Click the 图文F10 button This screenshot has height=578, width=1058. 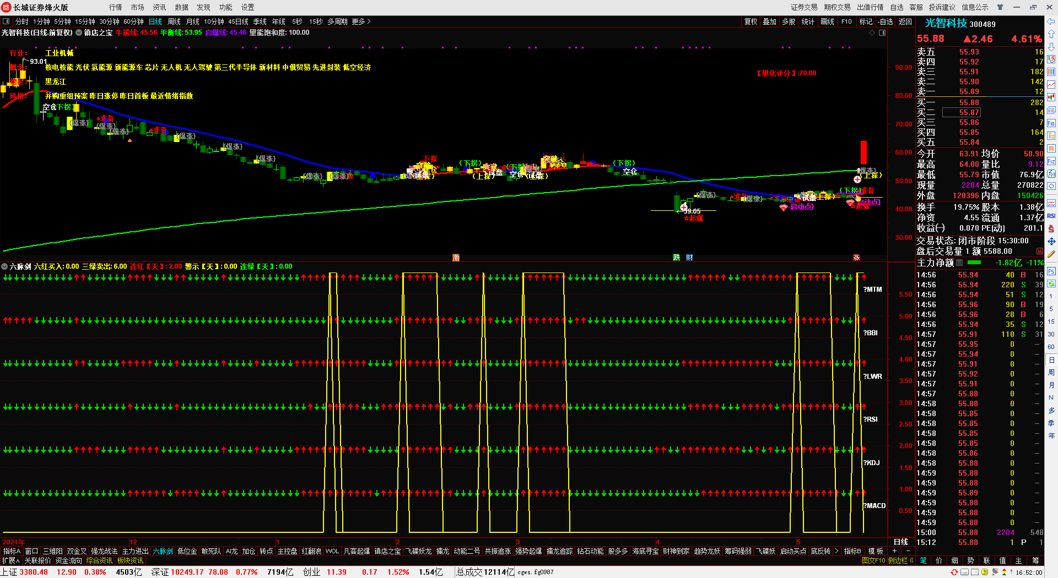[x=873, y=560]
